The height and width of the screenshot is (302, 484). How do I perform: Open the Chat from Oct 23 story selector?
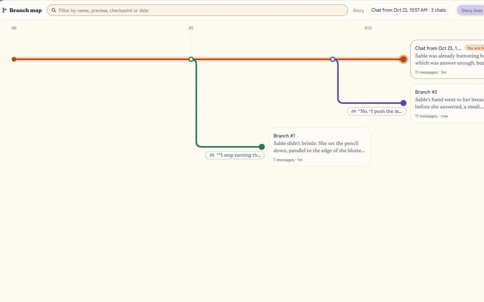tap(409, 10)
